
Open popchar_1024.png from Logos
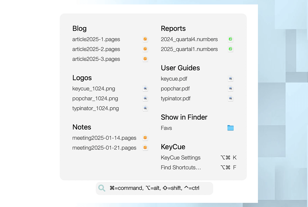pos(95,98)
